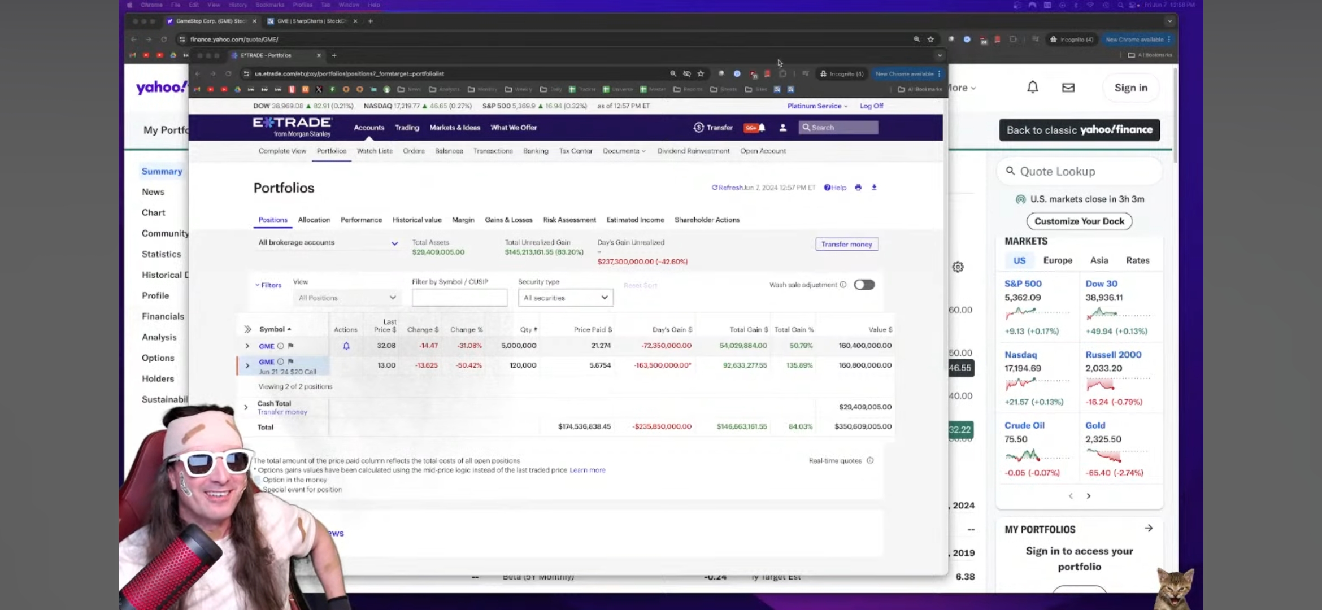Click the GME alert bell in Actions
The image size is (1322, 610).
pos(346,346)
